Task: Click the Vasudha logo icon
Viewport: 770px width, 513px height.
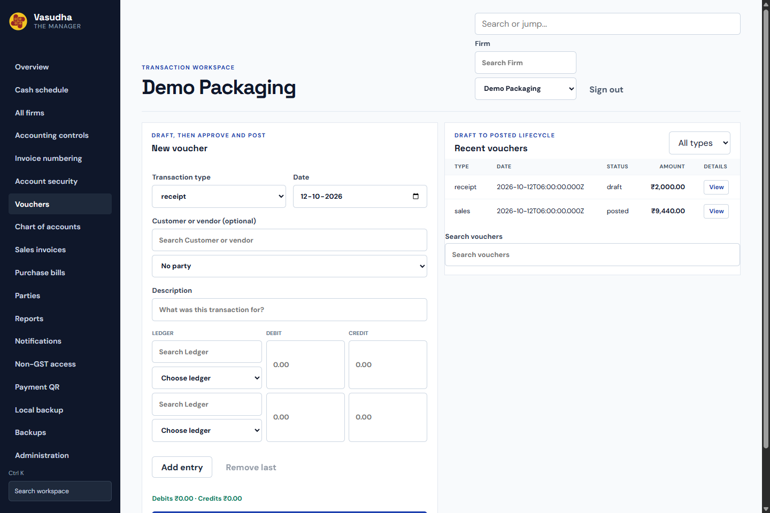Action: coord(18,21)
